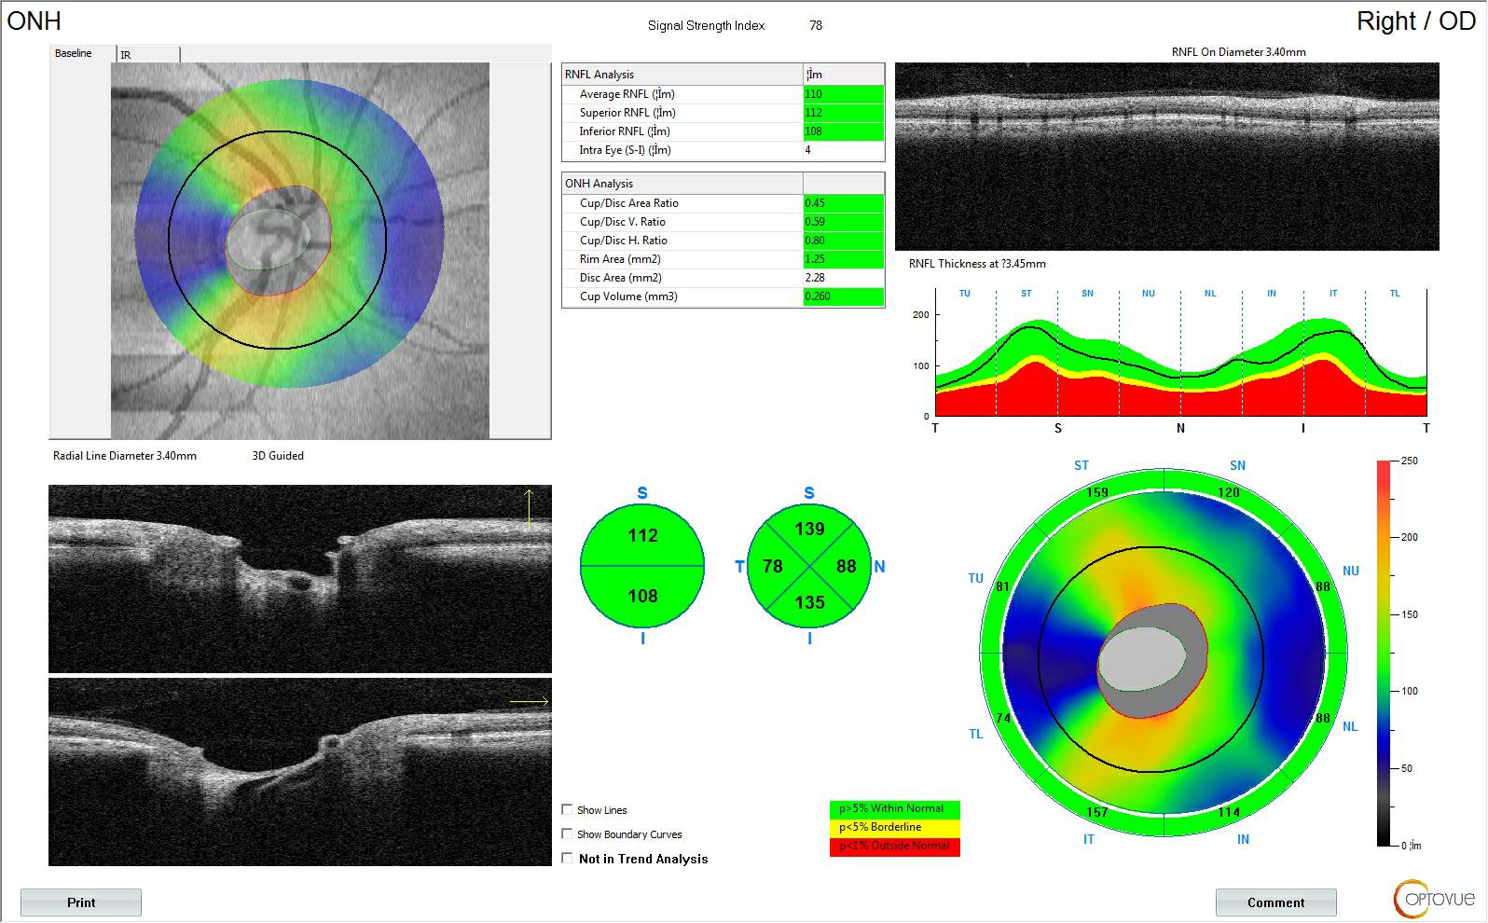The image size is (1488, 923).
Task: Toggle the Show Boundary Curves checkbox
Action: coord(568,833)
